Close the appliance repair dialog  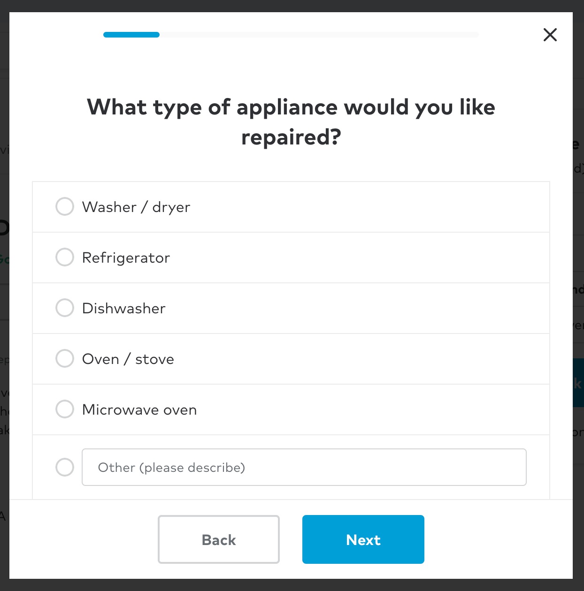tap(550, 35)
